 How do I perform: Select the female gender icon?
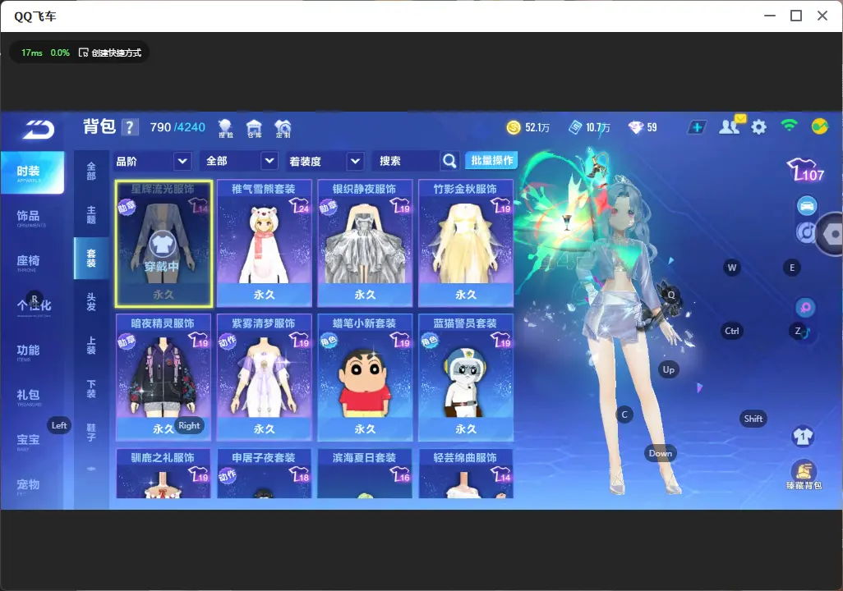805,307
